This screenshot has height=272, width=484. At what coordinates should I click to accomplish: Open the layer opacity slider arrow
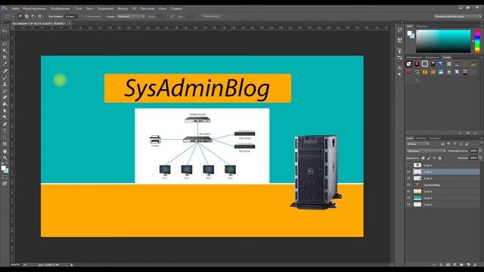click(x=480, y=151)
